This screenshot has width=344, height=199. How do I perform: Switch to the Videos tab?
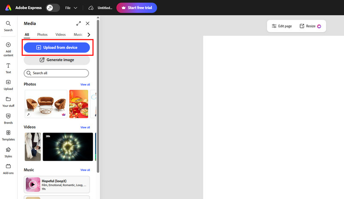click(x=61, y=35)
